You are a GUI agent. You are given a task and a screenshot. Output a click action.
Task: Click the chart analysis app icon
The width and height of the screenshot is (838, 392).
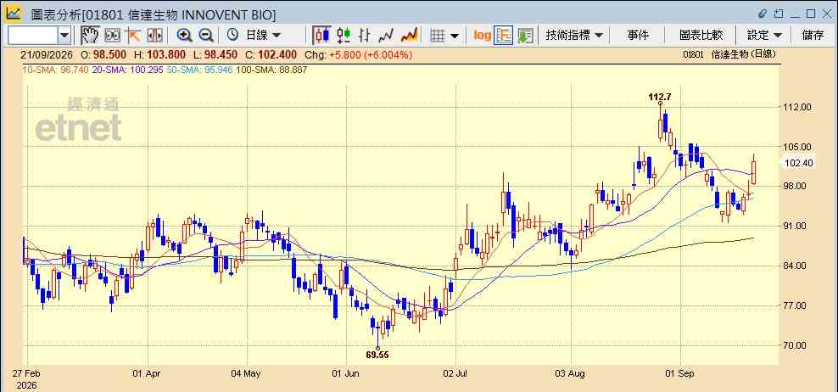point(14,14)
